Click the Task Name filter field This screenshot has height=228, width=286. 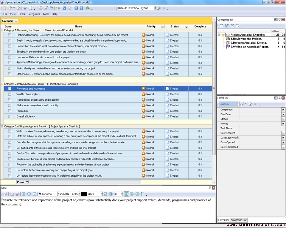(262, 128)
